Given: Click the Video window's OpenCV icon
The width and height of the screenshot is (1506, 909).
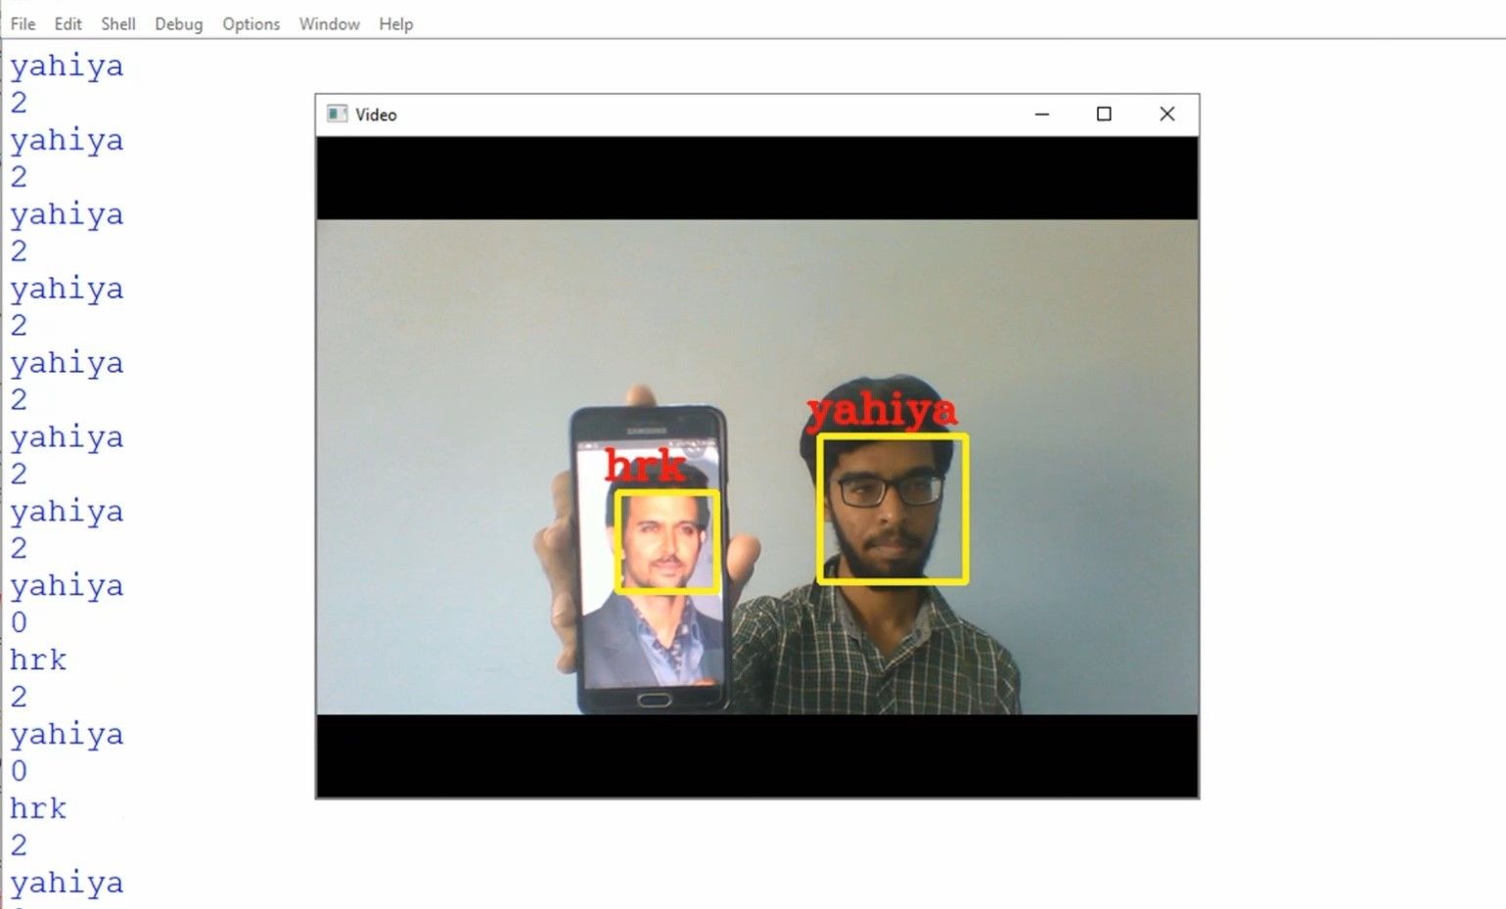Looking at the screenshot, I should pos(338,114).
